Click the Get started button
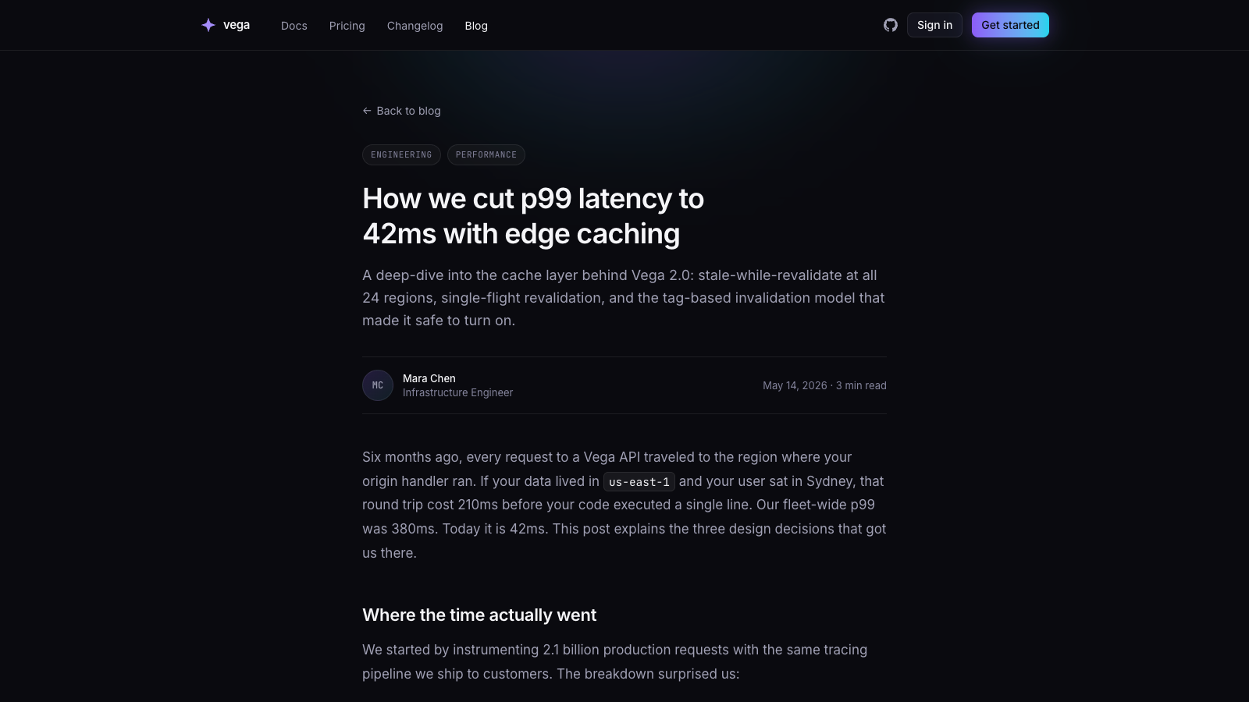Viewport: 1249px width, 702px height. pyautogui.click(x=1010, y=25)
